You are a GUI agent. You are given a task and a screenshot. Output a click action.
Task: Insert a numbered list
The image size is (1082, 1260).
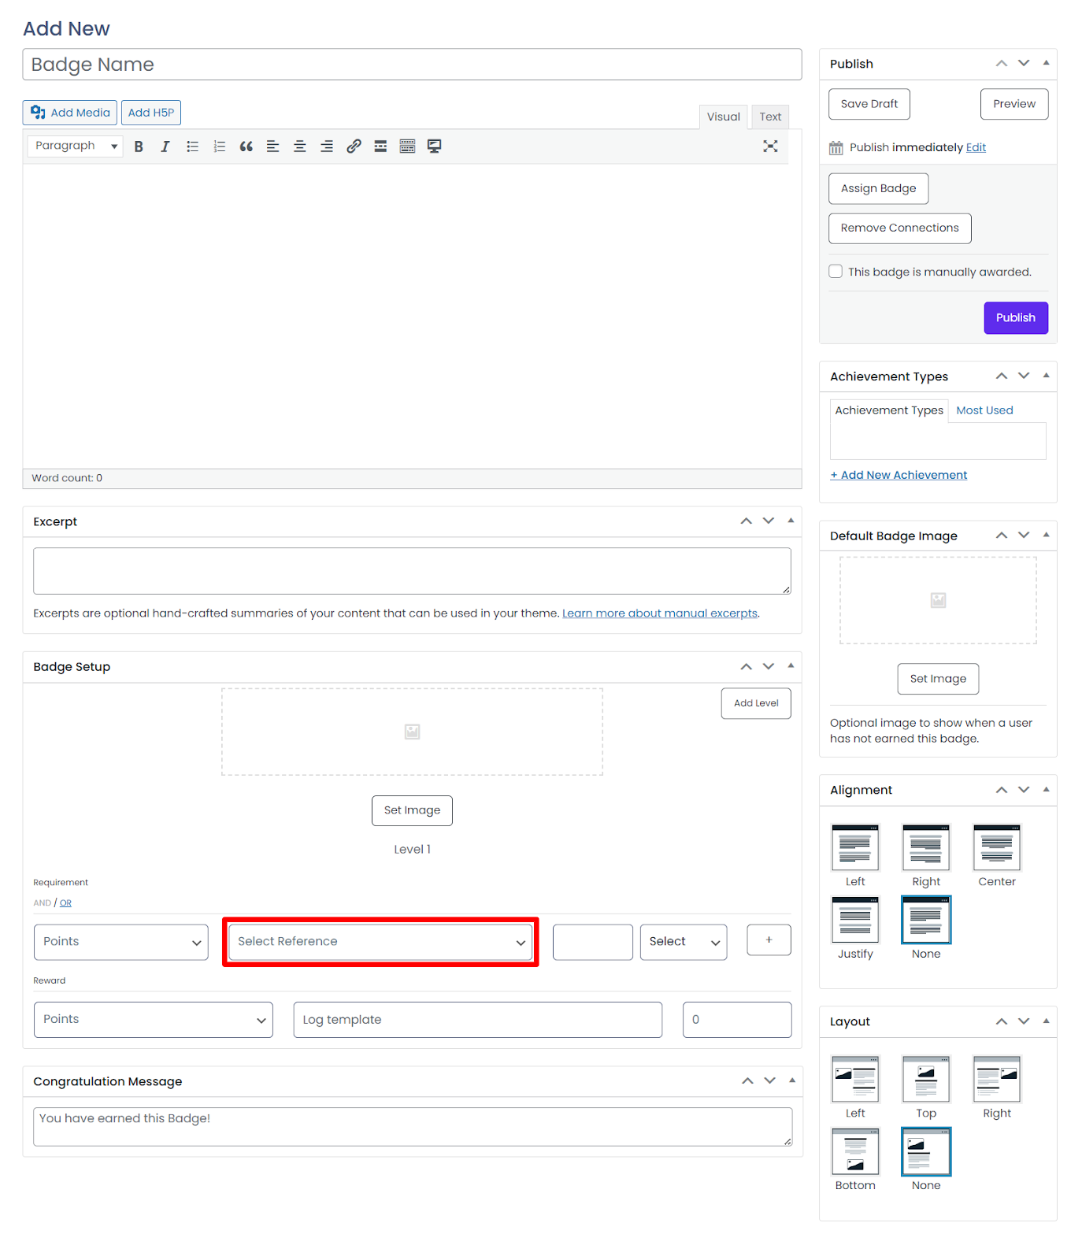tap(219, 146)
